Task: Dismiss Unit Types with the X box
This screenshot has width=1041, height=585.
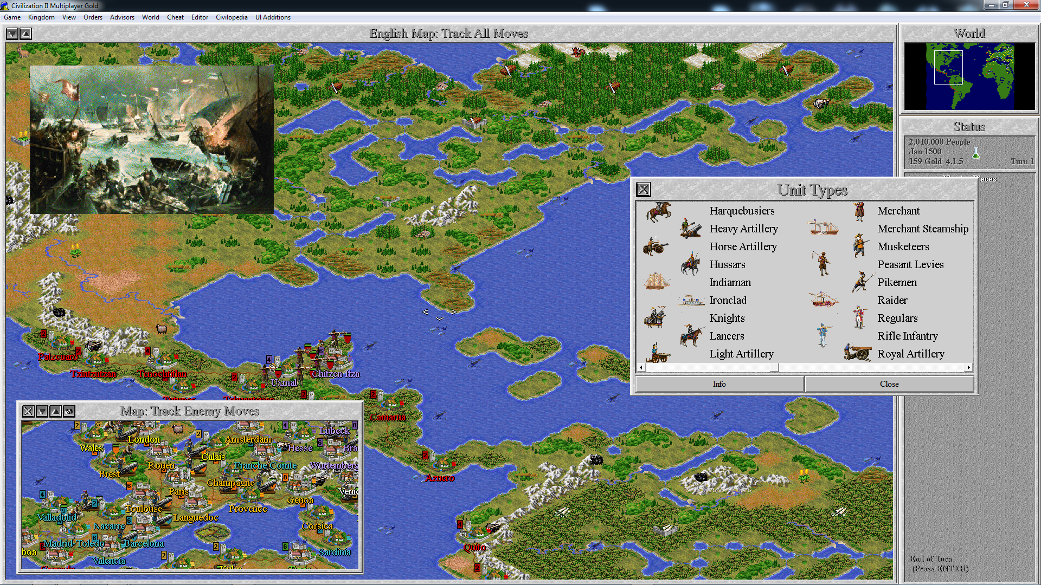Action: (x=644, y=190)
